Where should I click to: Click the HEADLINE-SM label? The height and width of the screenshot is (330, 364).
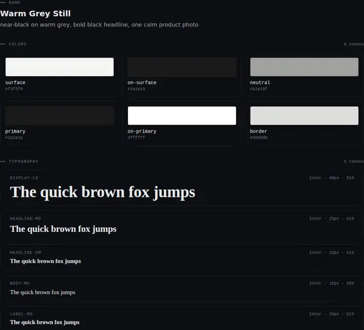(x=25, y=252)
